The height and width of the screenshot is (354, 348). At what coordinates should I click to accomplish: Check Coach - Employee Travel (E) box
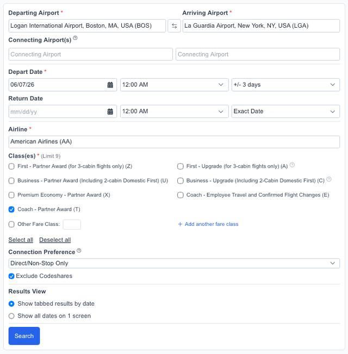(x=181, y=195)
